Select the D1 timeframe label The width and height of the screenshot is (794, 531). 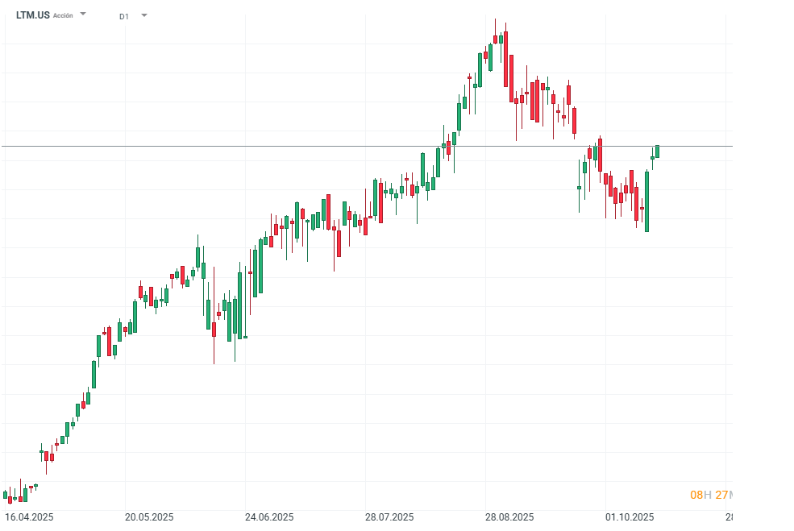123,16
